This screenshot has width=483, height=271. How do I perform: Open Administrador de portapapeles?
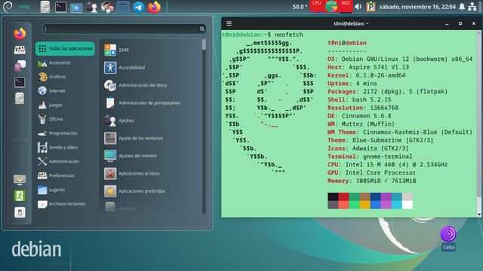151,103
